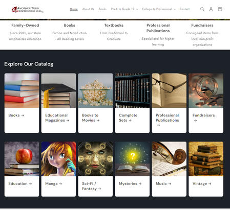Click the golden sci-fi face image
The image size is (230, 210).
tap(95, 159)
